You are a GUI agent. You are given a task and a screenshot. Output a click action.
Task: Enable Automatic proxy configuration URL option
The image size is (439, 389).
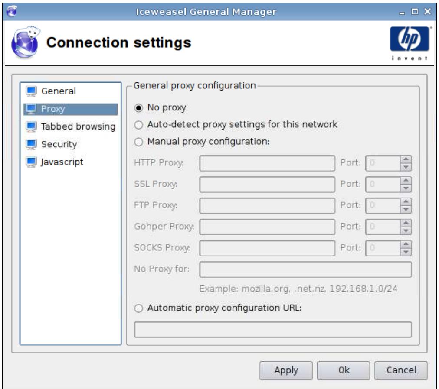(x=138, y=308)
